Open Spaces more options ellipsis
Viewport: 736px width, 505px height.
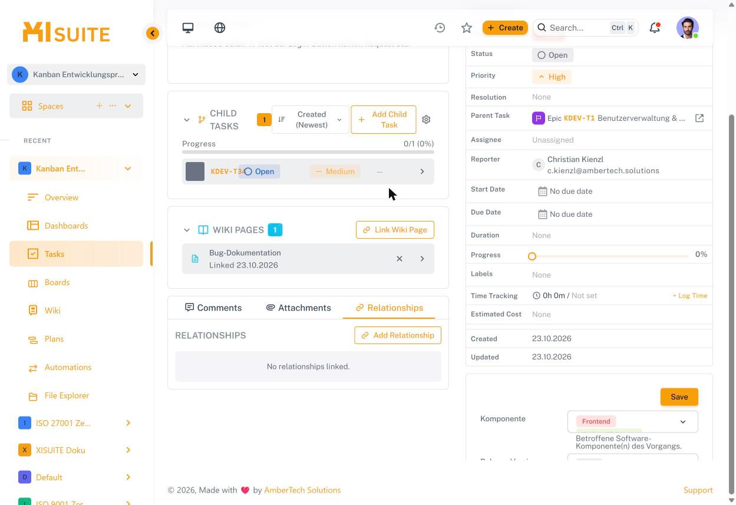[113, 106]
